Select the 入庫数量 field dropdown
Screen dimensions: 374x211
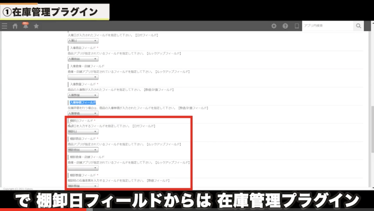click(83, 95)
